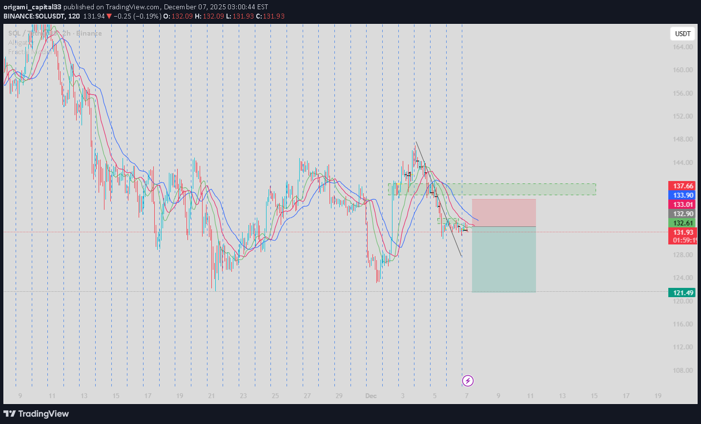This screenshot has width=701, height=424.
Task: Click the teal 121.49 target price label
Action: tap(682, 293)
